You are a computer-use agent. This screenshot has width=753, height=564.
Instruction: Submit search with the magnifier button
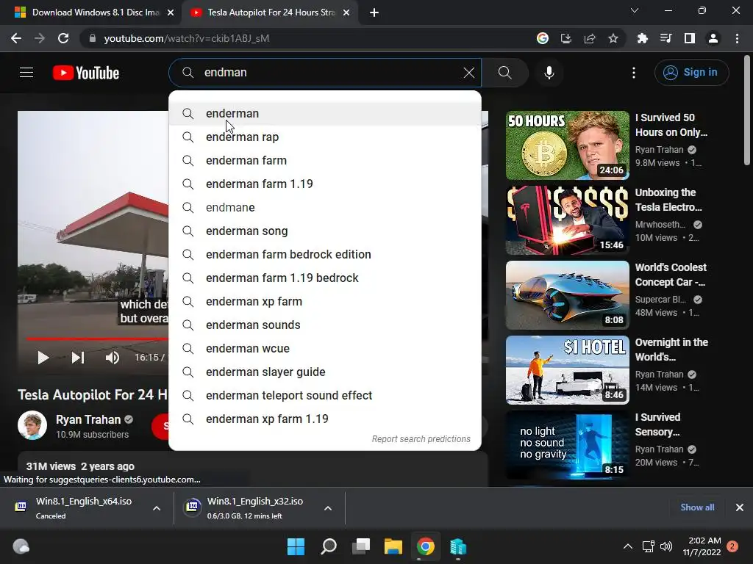click(504, 73)
